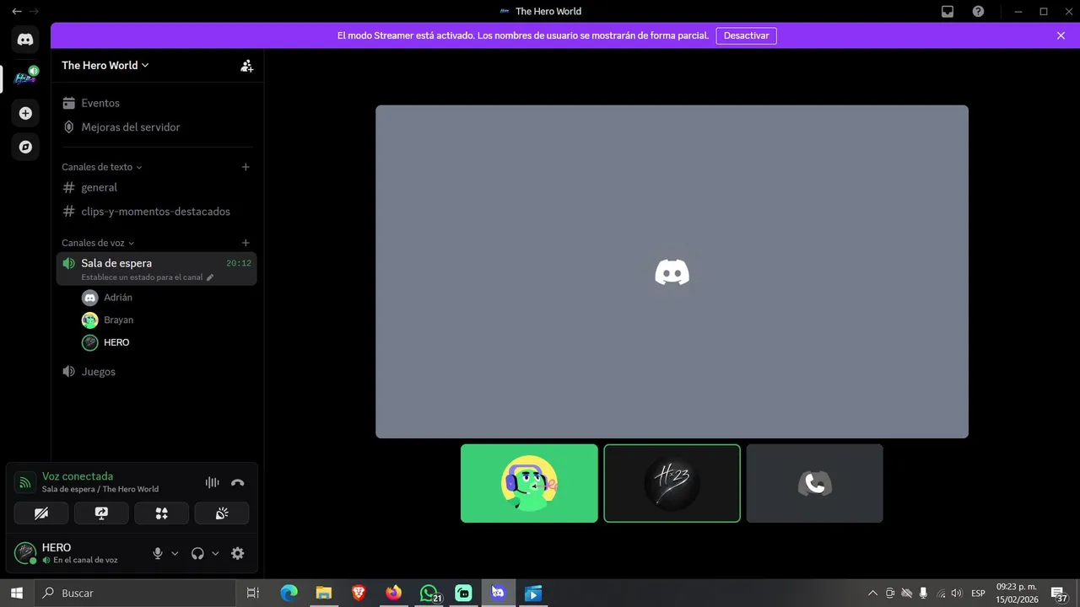1080x607 pixels.
Task: Click the H23 avatar tile
Action: click(672, 483)
